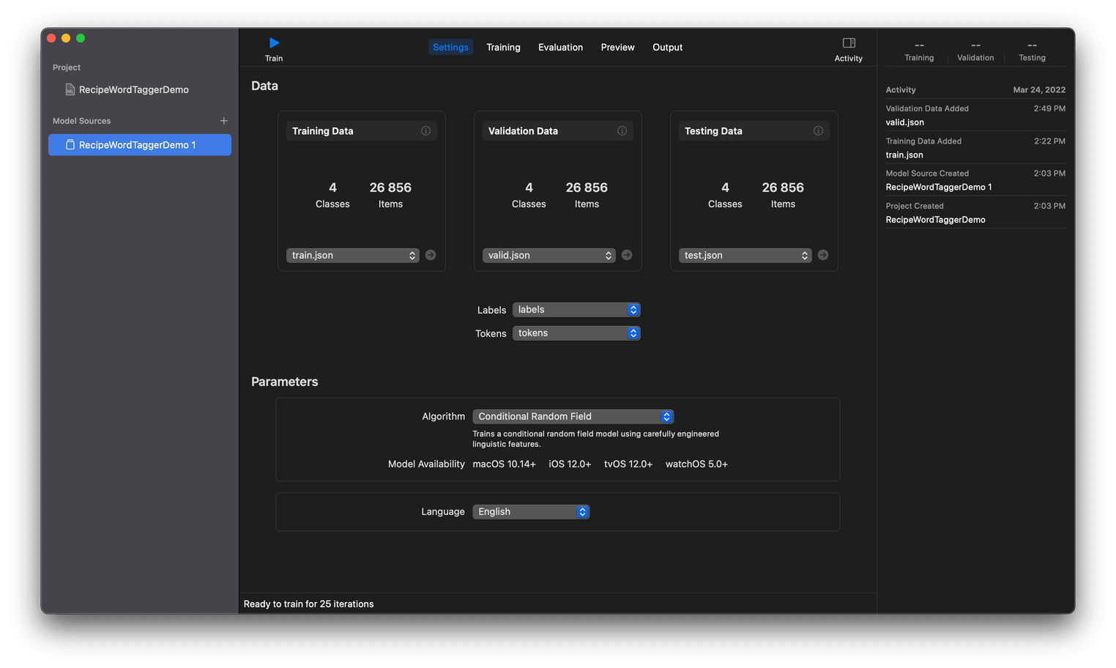Screen dimensions: 1116x668
Task: Open the train.json data source dropdown
Action: pos(352,256)
